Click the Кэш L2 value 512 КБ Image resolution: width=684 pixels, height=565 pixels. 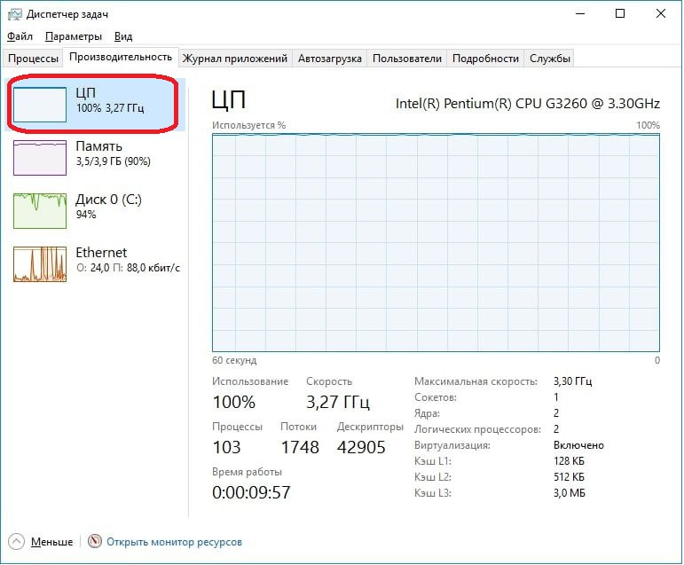(x=569, y=477)
